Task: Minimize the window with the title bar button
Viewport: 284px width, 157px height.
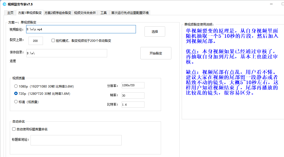Action: [x=271, y=4]
